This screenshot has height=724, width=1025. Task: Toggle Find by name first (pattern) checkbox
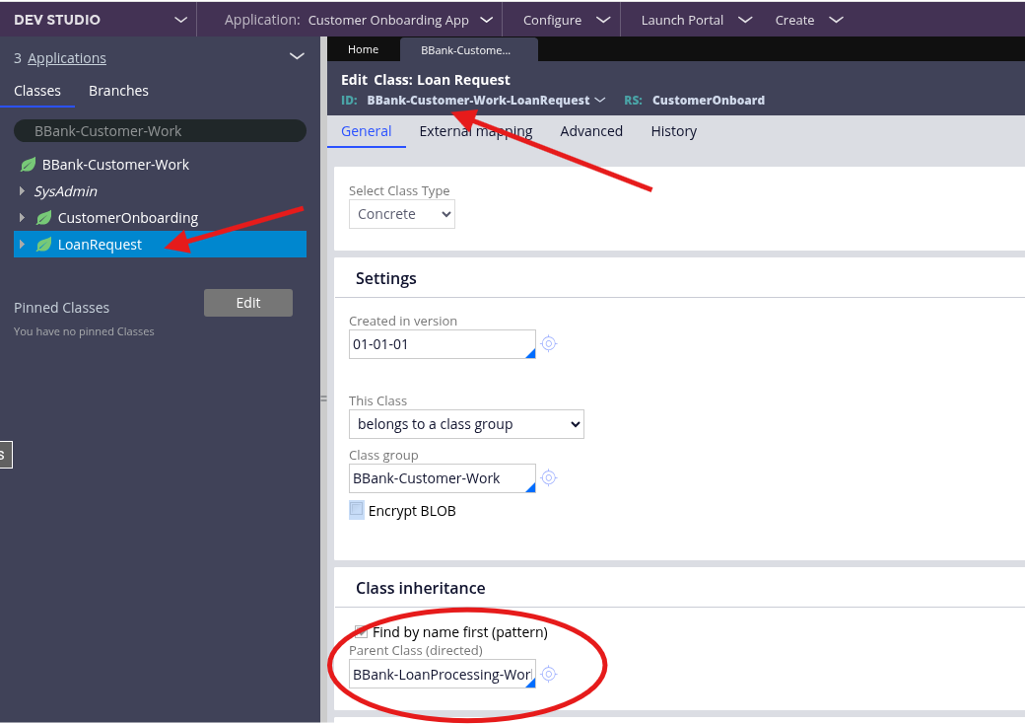click(x=361, y=631)
